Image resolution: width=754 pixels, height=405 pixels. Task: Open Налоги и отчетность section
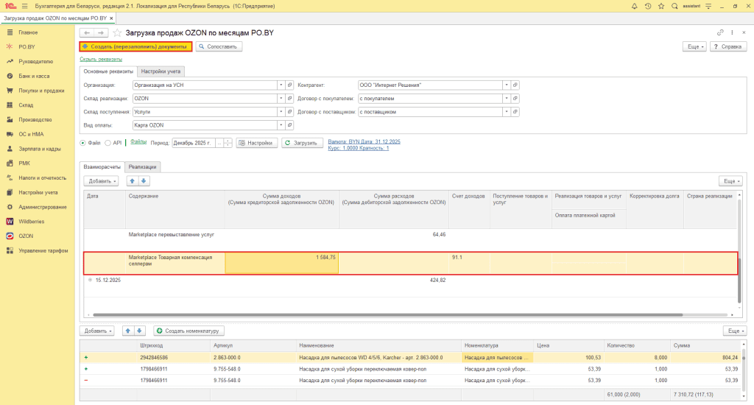pyautogui.click(x=42, y=177)
